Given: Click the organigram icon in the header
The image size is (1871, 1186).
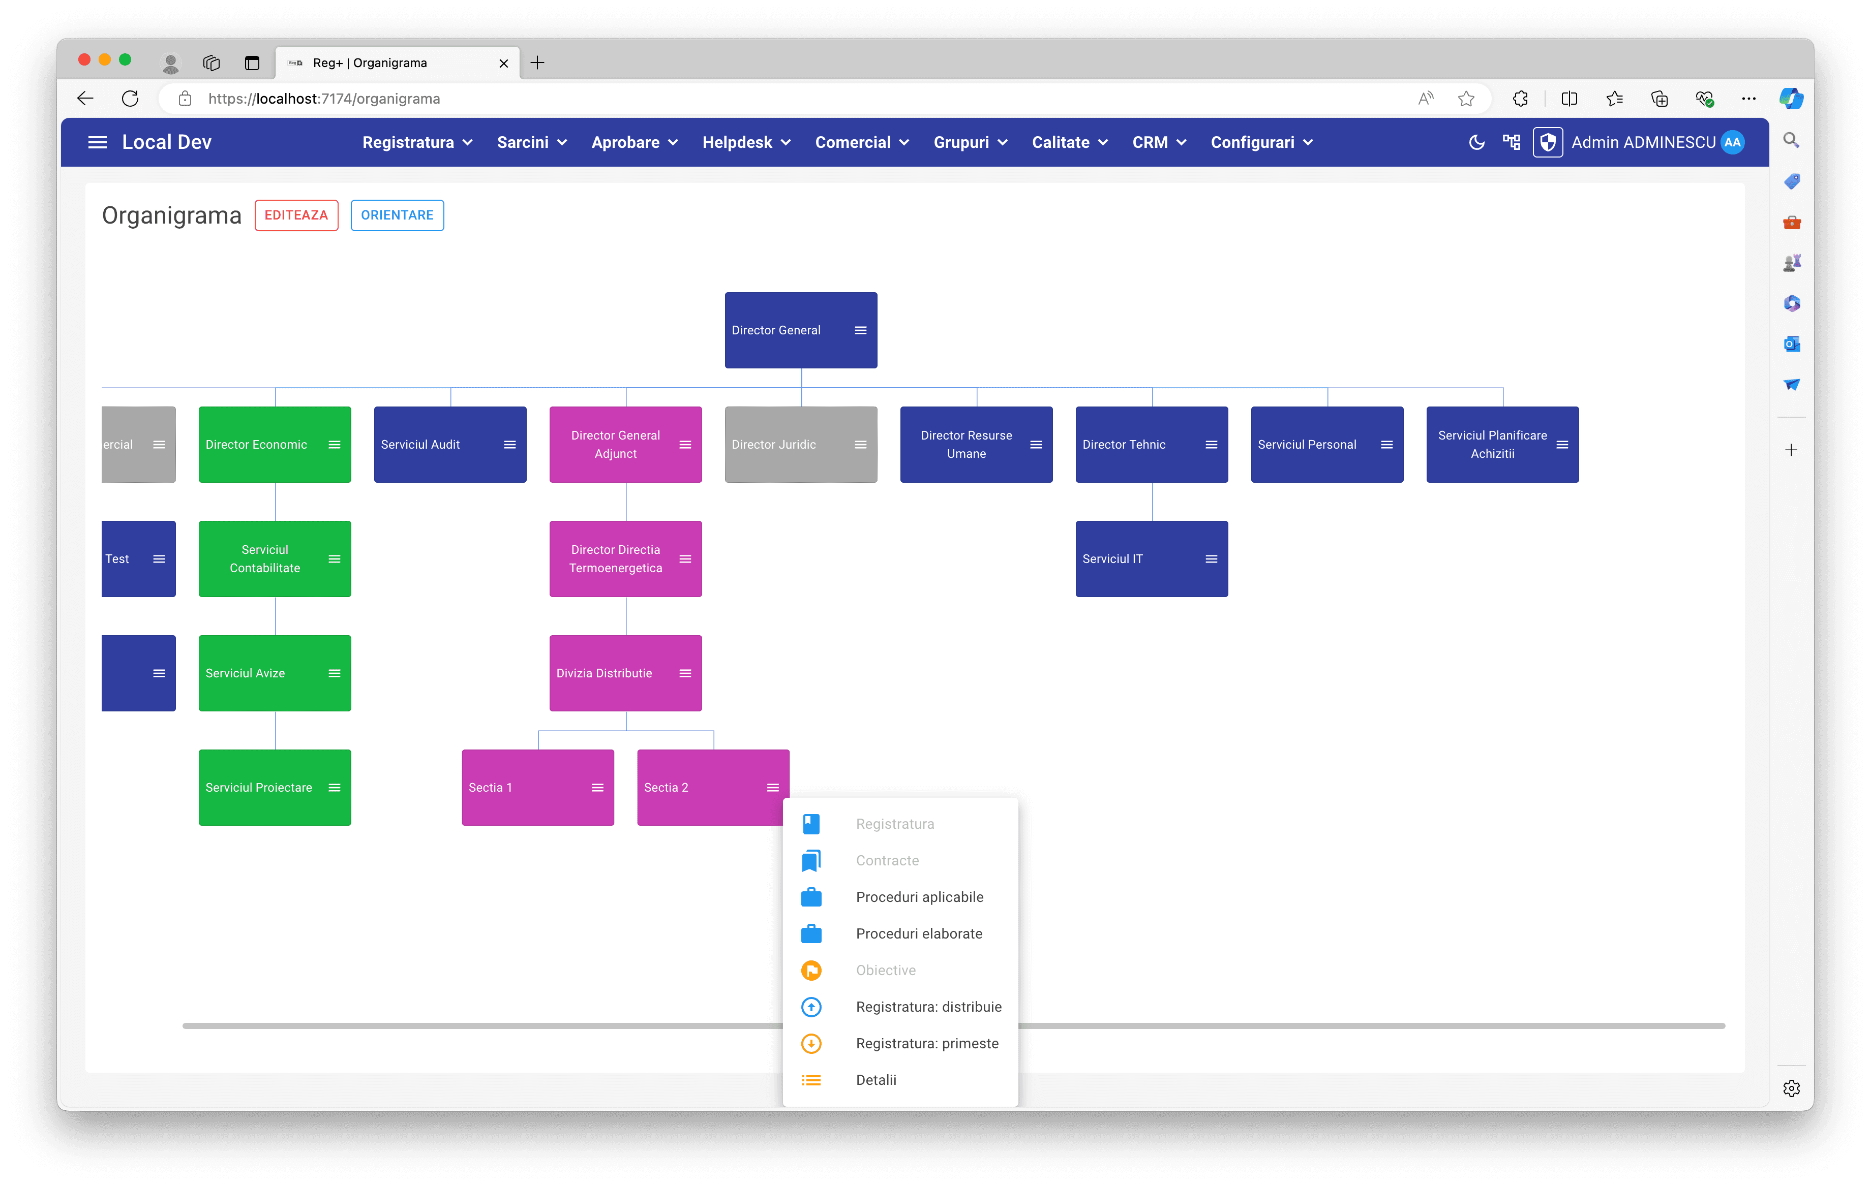Looking at the screenshot, I should [x=1511, y=142].
